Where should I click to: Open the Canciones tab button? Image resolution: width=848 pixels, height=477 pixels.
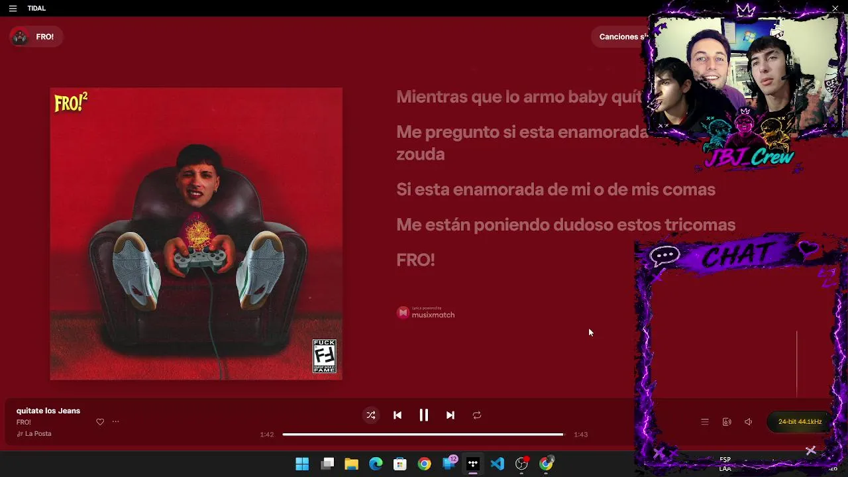[x=623, y=37]
